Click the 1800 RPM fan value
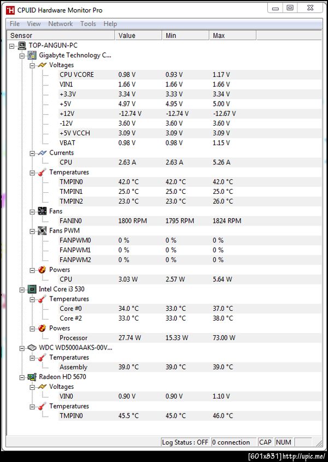The width and height of the screenshot is (328, 462). coord(132,221)
